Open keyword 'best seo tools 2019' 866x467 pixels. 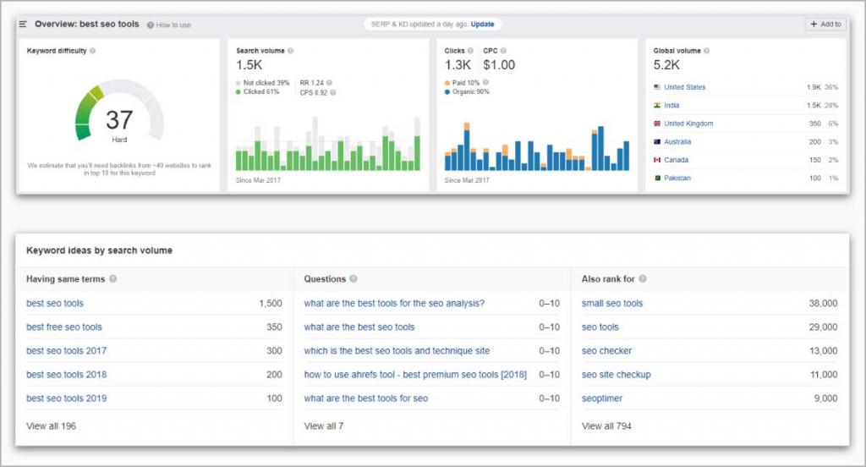[66, 398]
